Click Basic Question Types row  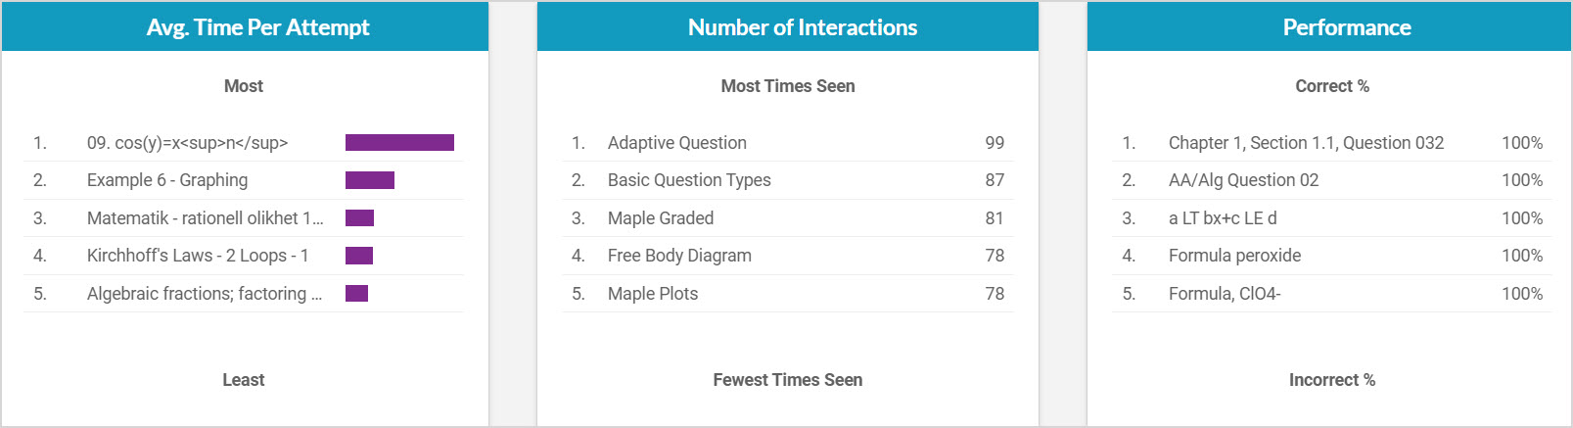click(689, 180)
